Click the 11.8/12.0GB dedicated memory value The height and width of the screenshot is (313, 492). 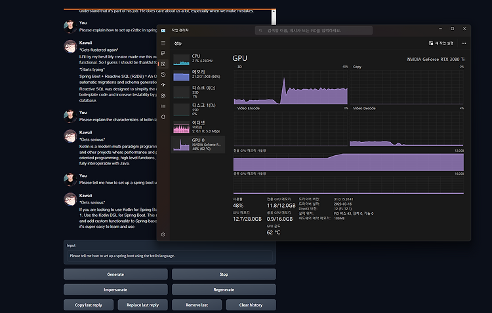click(x=281, y=206)
